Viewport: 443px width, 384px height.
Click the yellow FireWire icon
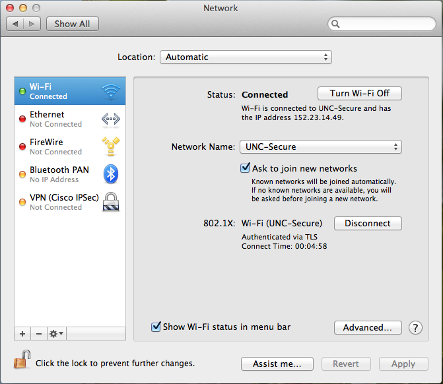[110, 147]
